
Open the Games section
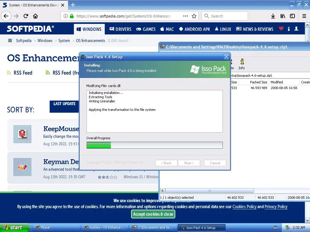(x=146, y=29)
